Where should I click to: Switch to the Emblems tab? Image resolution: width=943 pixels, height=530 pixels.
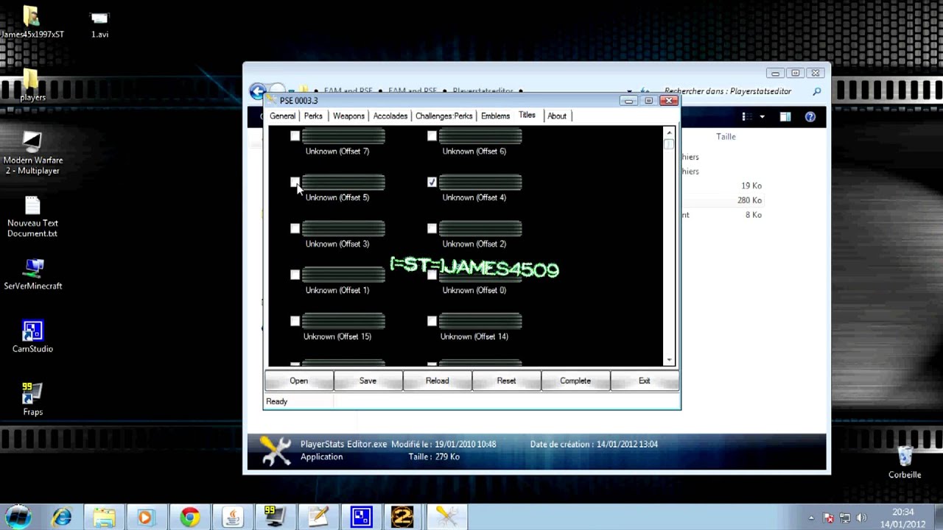tap(495, 116)
